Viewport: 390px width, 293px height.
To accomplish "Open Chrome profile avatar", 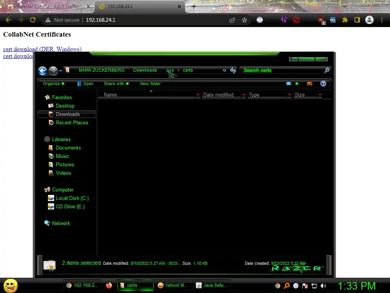I will coord(369,20).
